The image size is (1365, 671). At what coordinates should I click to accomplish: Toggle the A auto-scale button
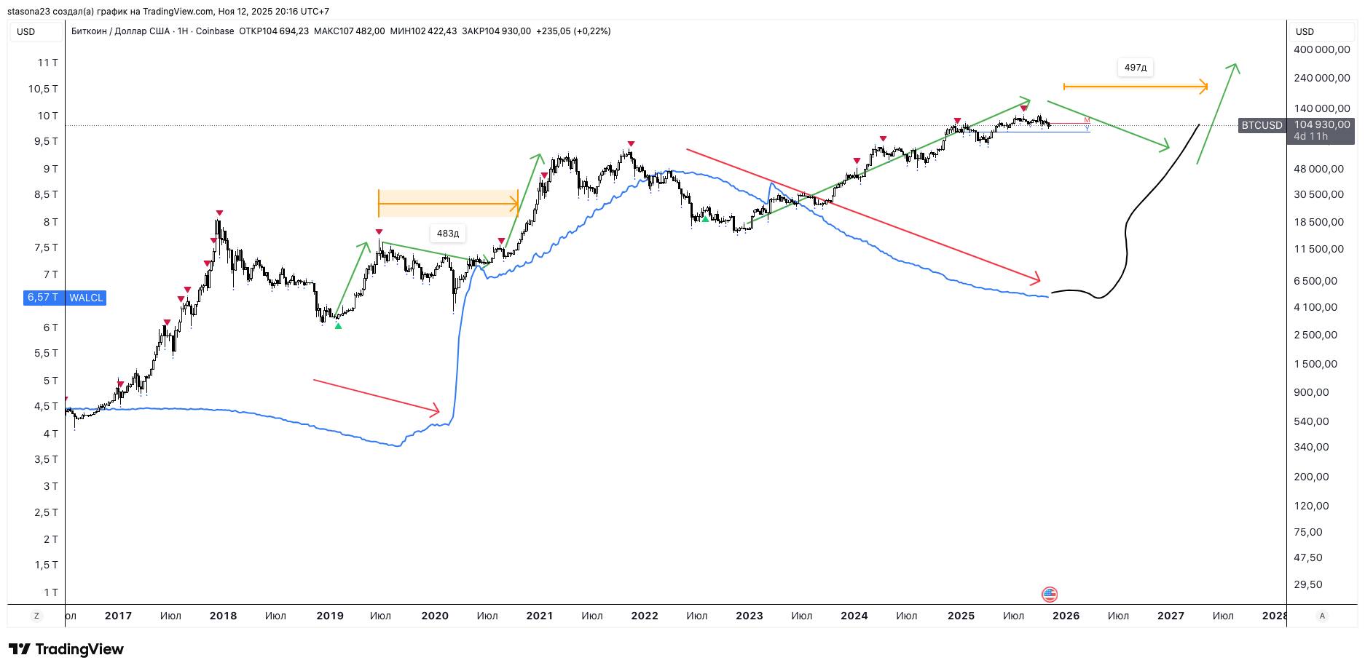(1322, 616)
